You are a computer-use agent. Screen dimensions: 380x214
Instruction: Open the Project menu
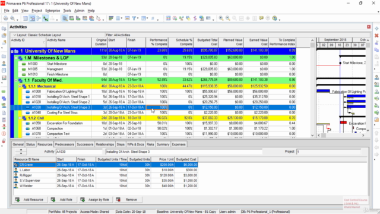(x=37, y=11)
